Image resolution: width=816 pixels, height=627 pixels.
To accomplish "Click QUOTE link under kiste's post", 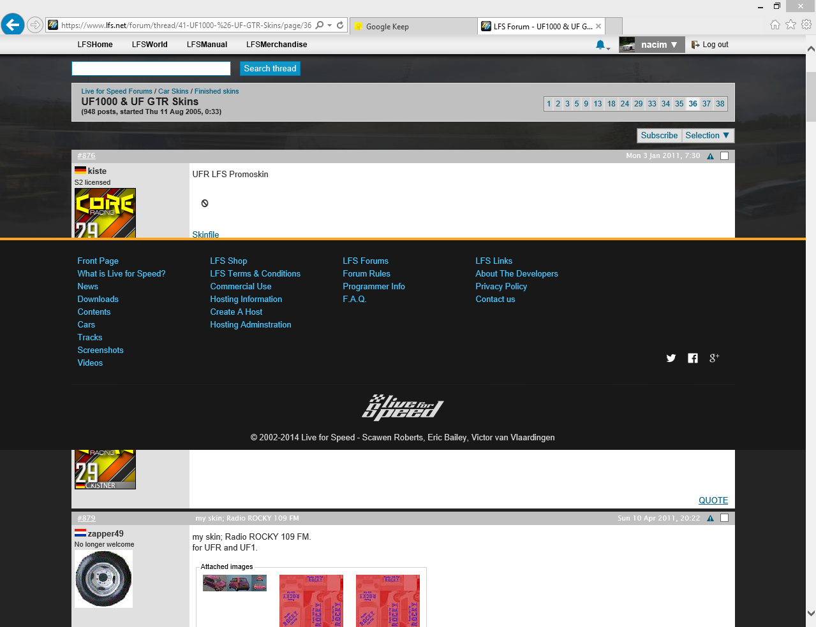I will click(x=713, y=501).
